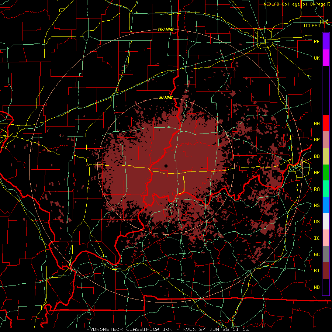Click the HYDROMETEOR CLASSIFICATION KVWX title text
The height and width of the screenshot is (332, 332).
[168, 329]
